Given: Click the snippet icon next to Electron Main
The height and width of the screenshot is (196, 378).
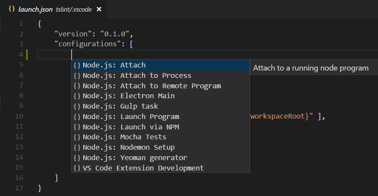Looking at the screenshot, I should click(77, 96).
